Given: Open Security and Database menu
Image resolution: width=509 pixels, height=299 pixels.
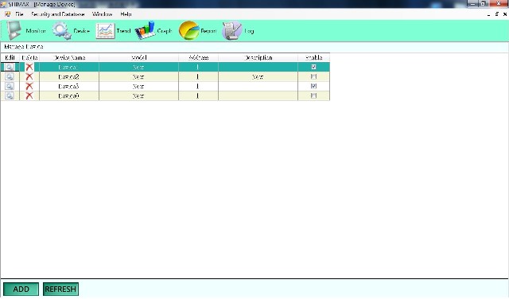Looking at the screenshot, I should (x=58, y=14).
